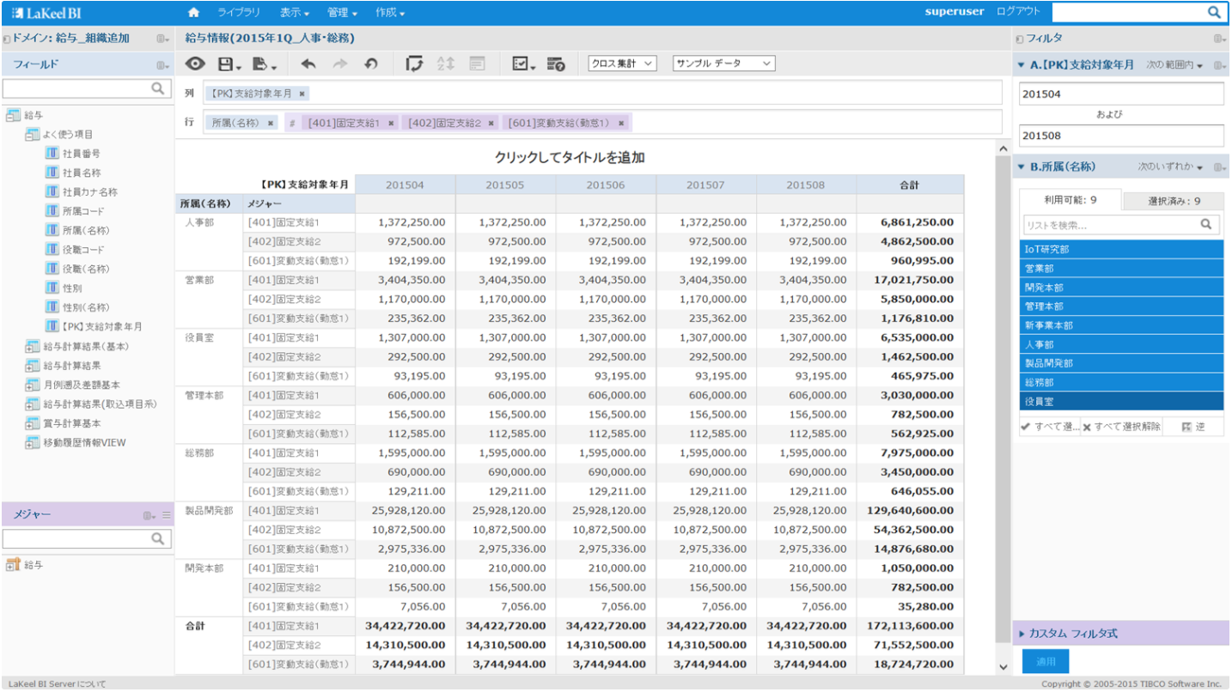Select IoT研究部 in filter list
The width and height of the screenshot is (1232, 692).
[1121, 250]
